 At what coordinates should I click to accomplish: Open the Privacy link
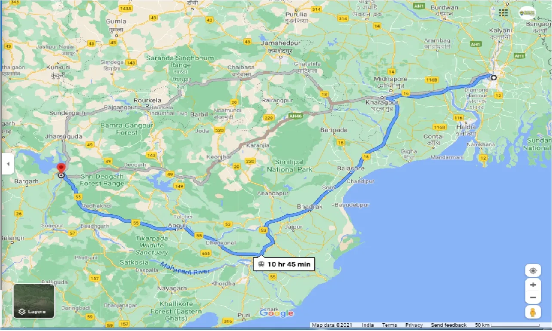[x=413, y=325]
